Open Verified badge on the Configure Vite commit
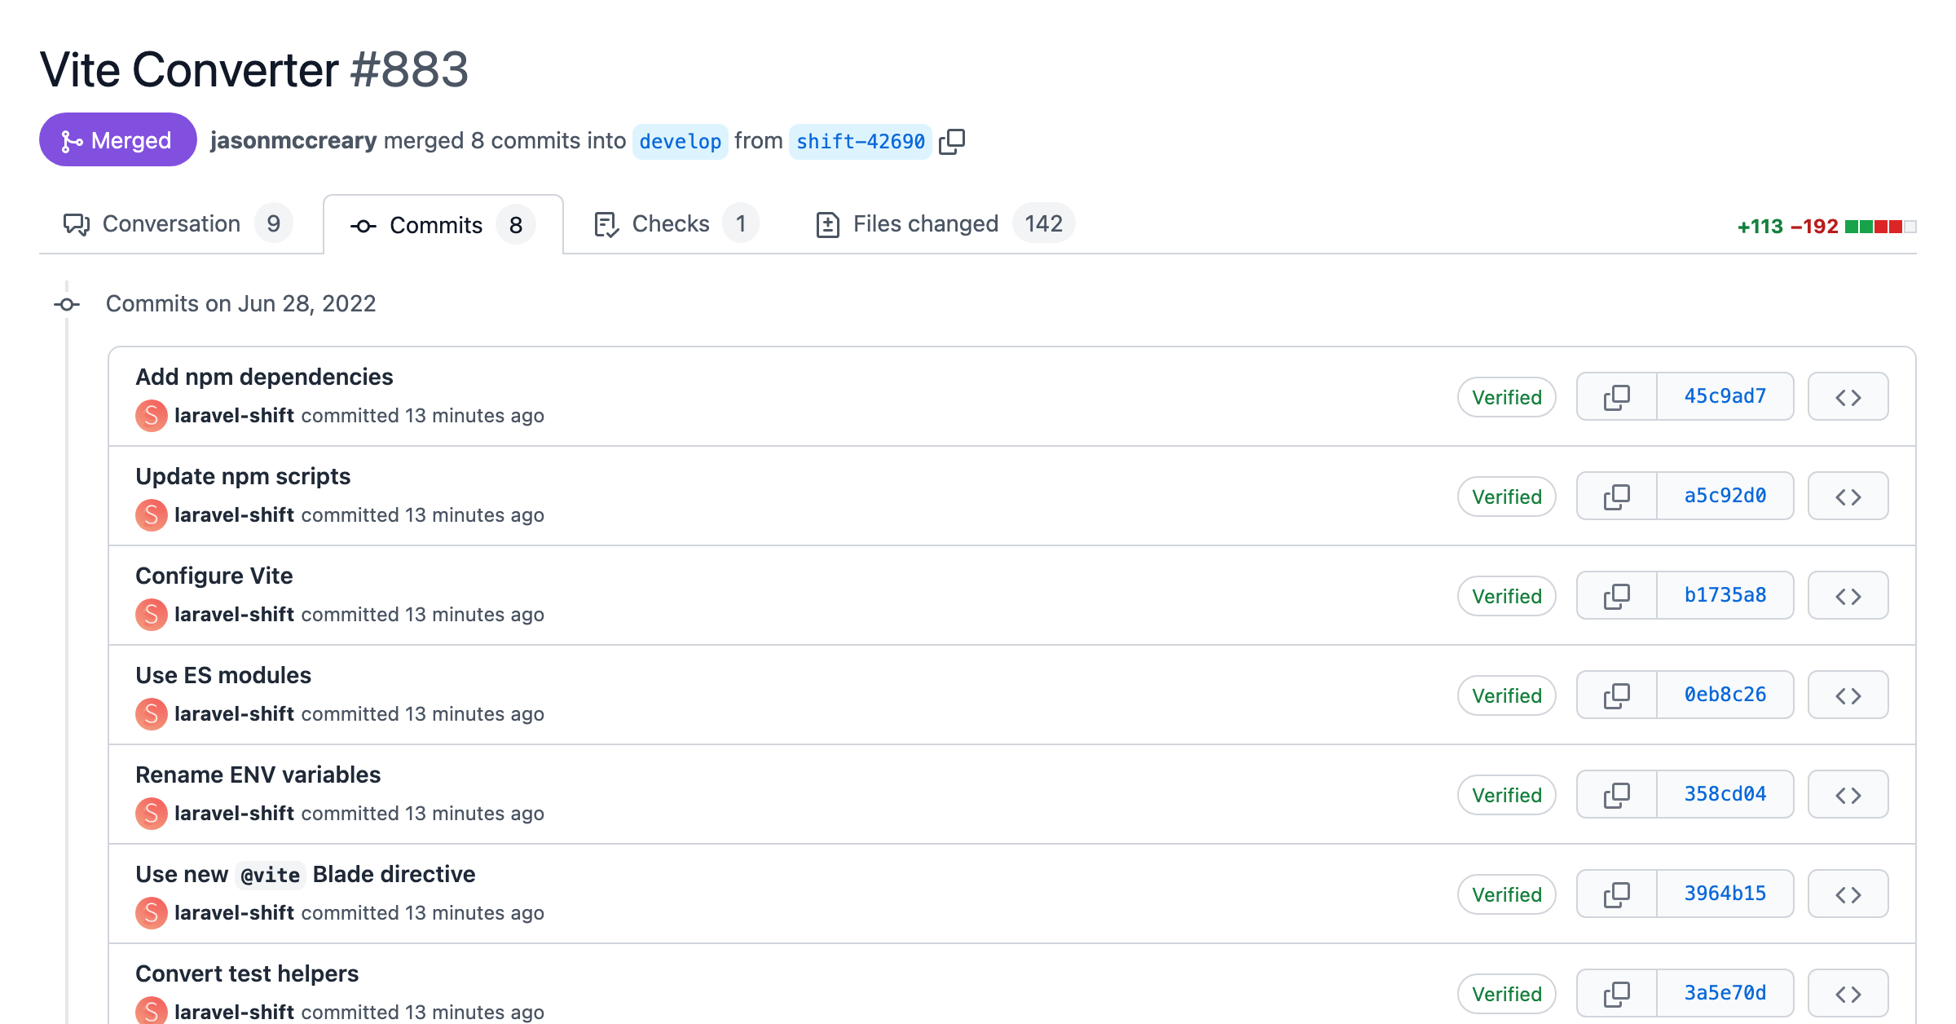The image size is (1956, 1024). click(1506, 596)
